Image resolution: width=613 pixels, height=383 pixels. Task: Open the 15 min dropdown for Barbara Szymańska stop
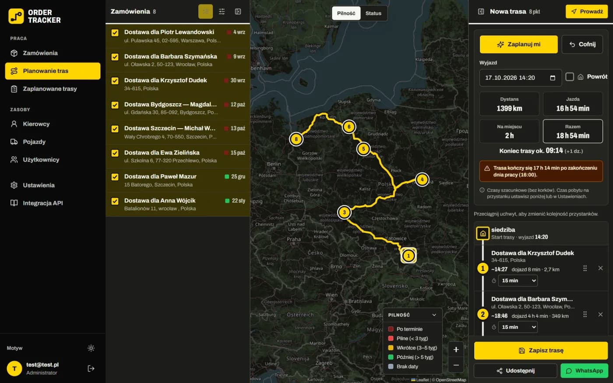click(x=518, y=327)
